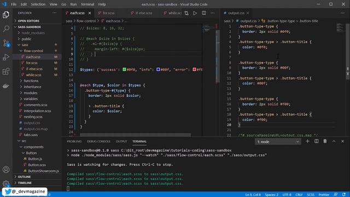Click horizontal scrollbar of each.scss editor
Viewport: 350px width, 197px height.
[135, 135]
